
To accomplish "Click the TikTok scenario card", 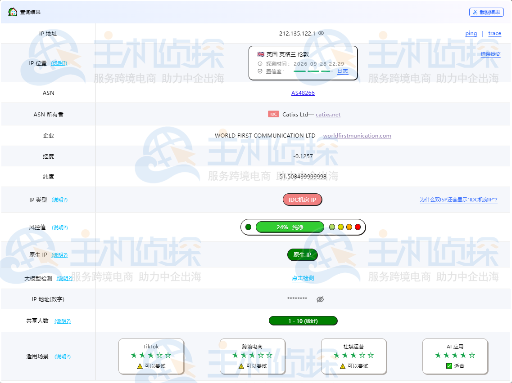I will pyautogui.click(x=151, y=356).
